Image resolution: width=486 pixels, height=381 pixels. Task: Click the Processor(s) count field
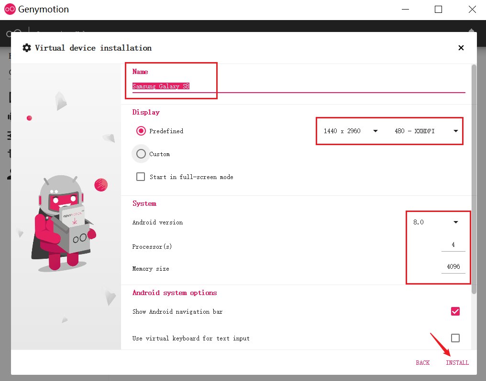click(453, 245)
